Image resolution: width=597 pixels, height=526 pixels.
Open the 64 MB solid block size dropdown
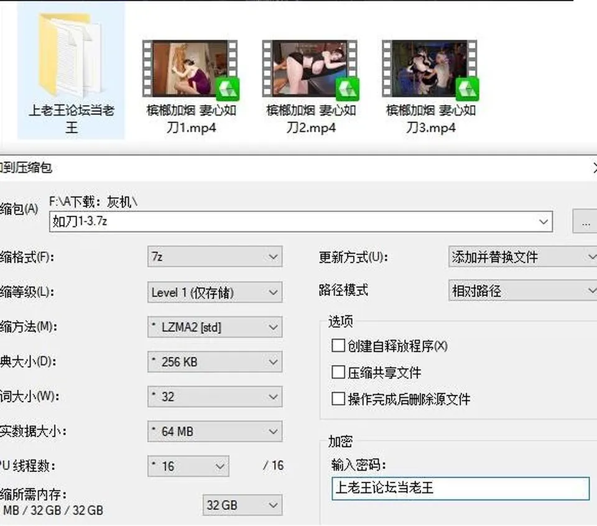click(x=215, y=431)
